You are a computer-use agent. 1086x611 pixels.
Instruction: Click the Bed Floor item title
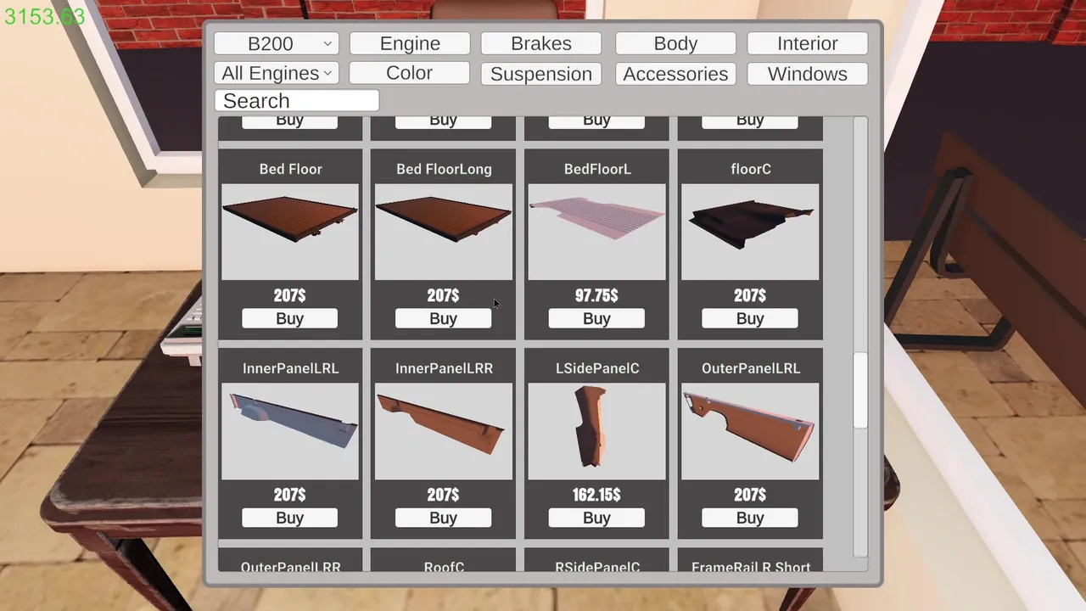[x=290, y=169]
